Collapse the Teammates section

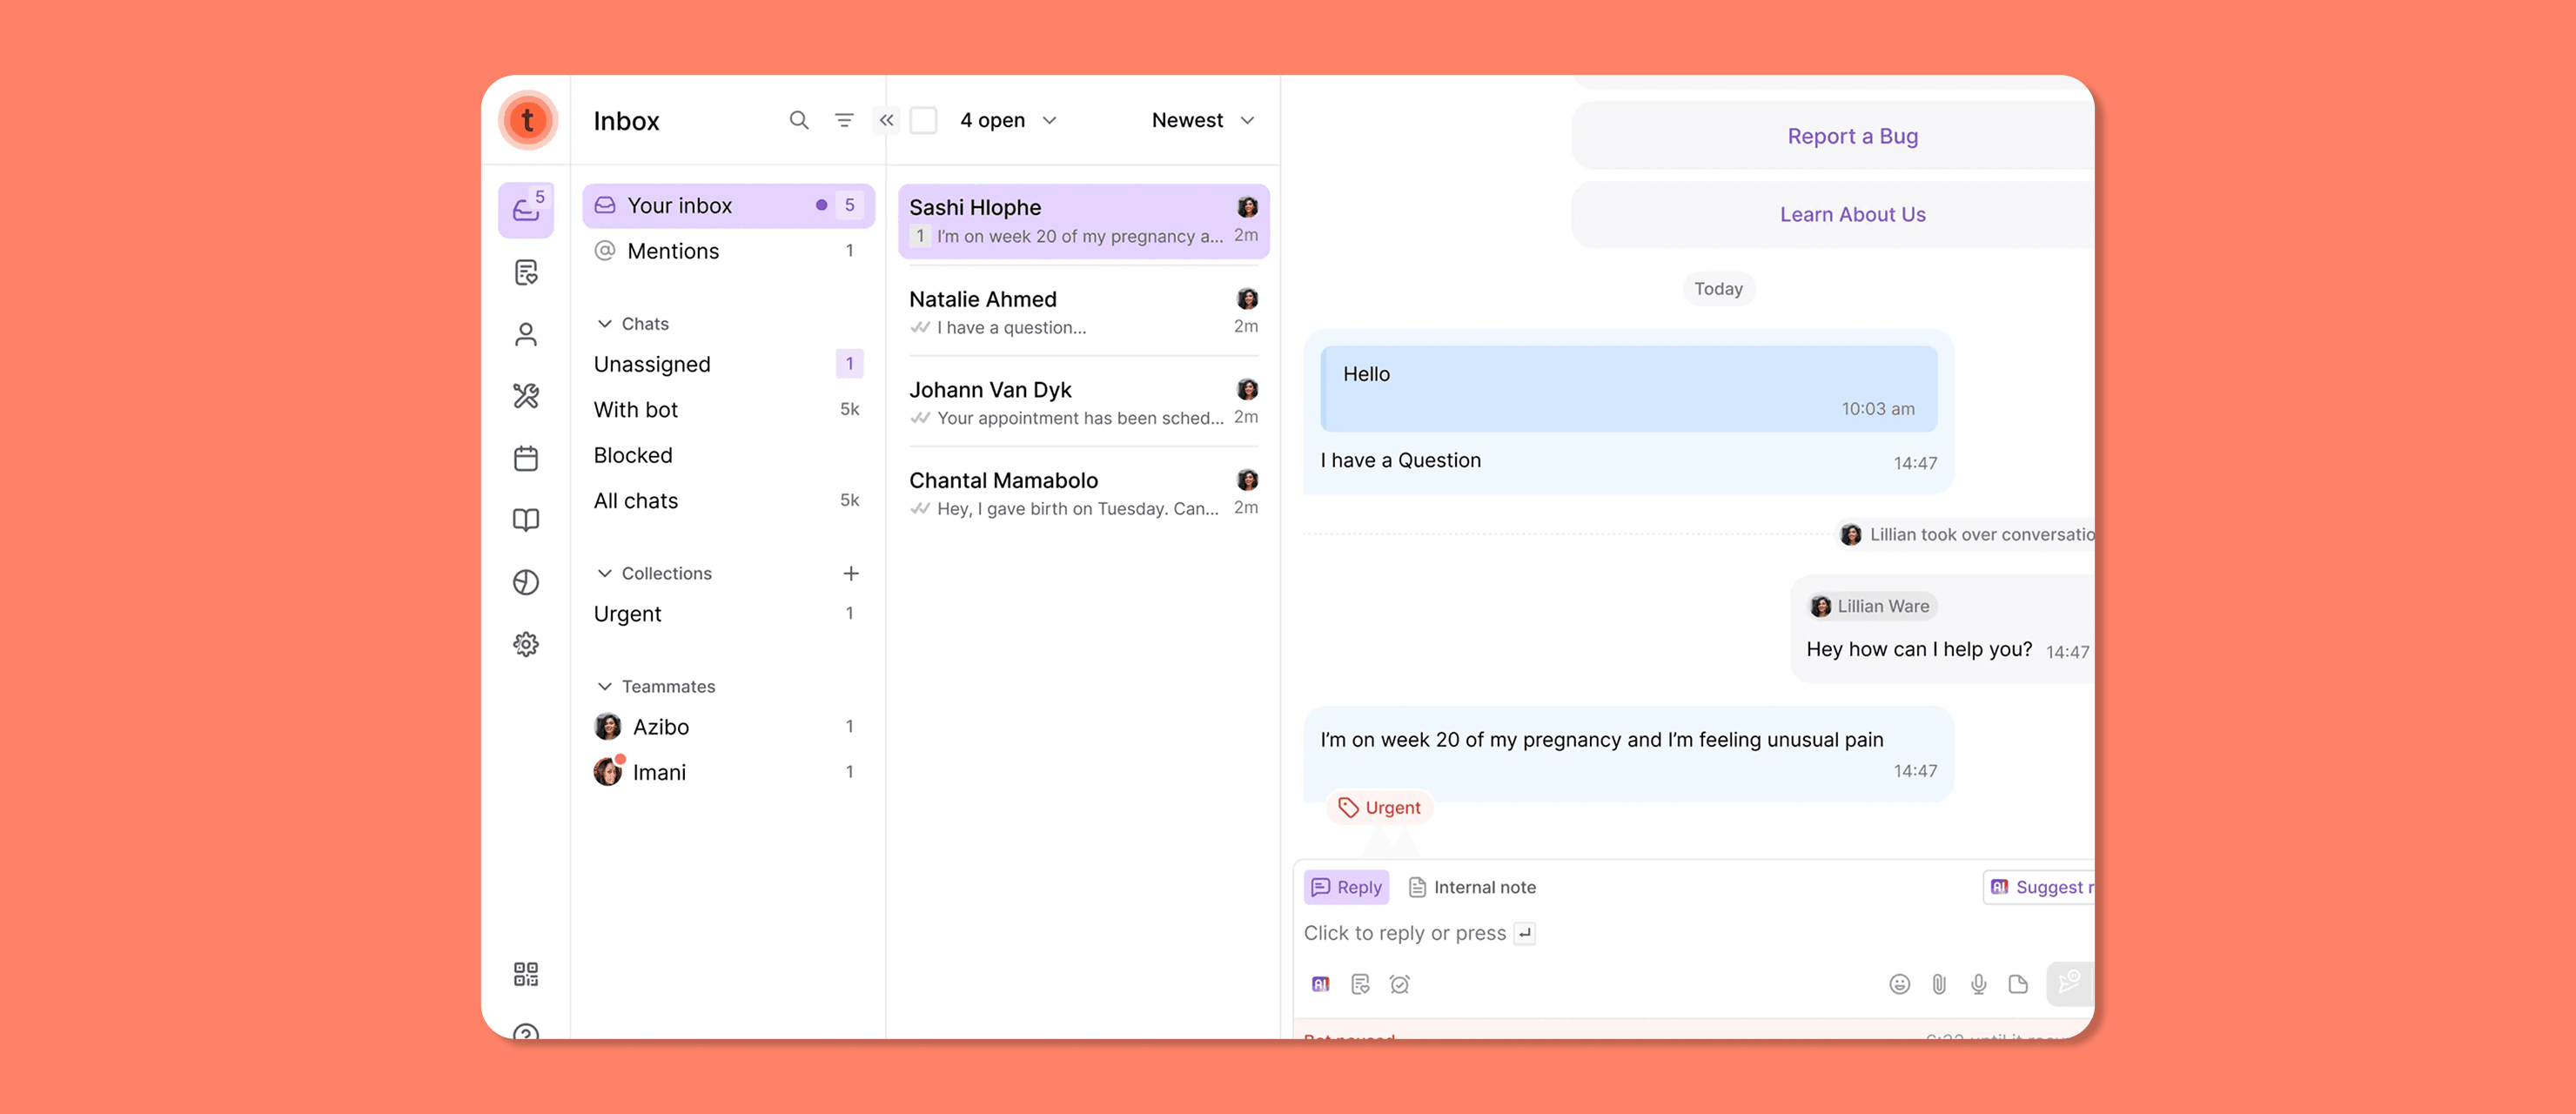point(604,686)
